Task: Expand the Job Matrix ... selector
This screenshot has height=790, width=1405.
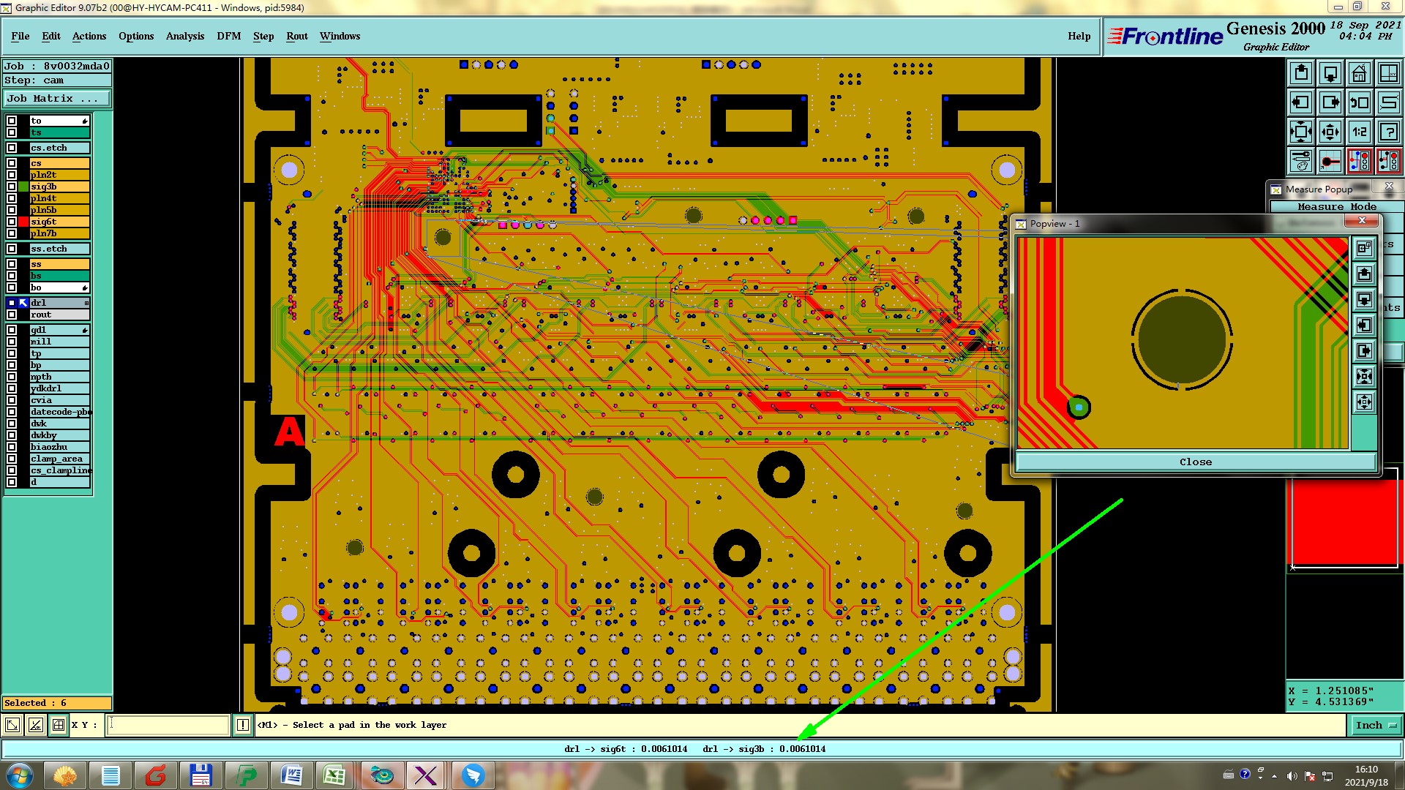Action: coord(57,98)
